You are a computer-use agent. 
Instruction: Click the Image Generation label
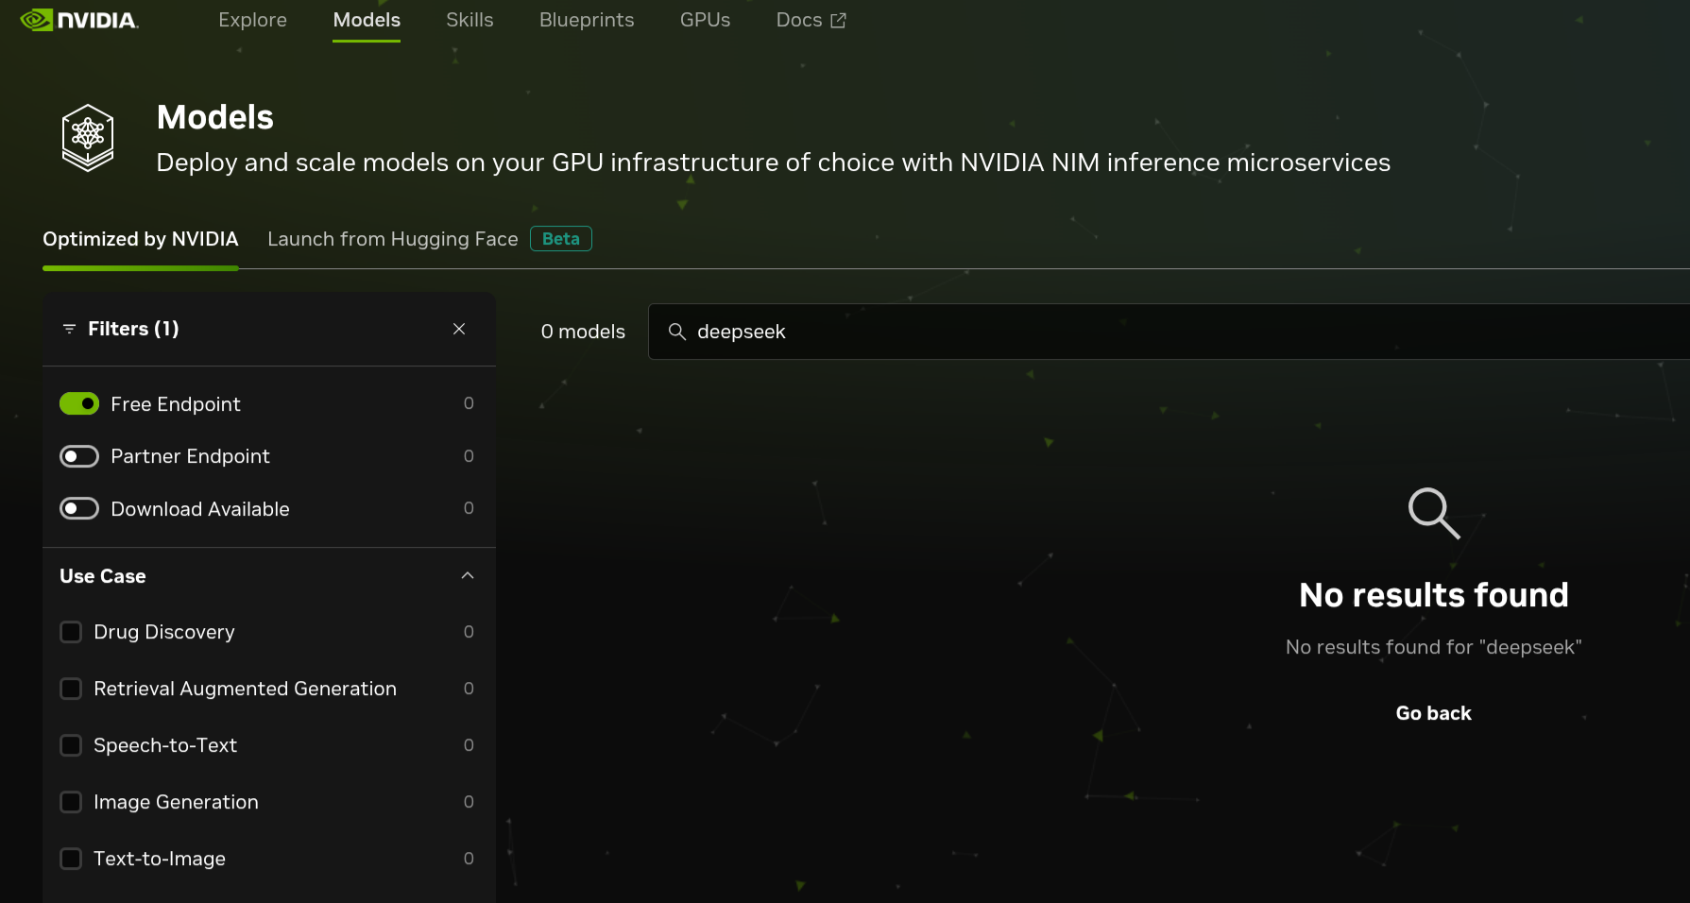pos(176,802)
